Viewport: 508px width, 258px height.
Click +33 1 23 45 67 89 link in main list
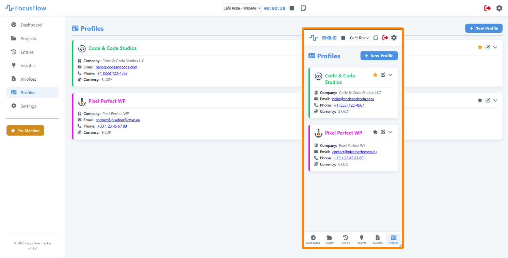point(112,126)
